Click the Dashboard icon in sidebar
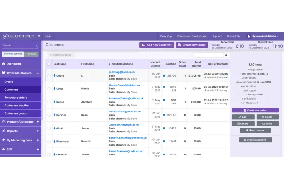Screen dimensions: 284x189 pos(4,64)
